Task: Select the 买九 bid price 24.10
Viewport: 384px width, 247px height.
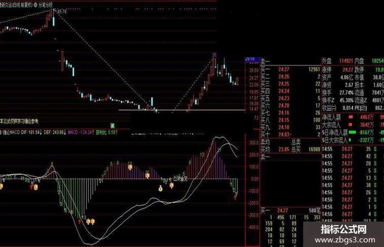Action: (284, 127)
